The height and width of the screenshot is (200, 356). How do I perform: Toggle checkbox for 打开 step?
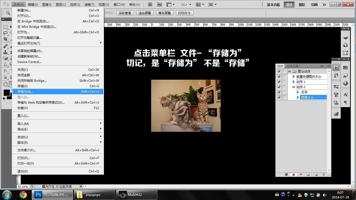coord(279,92)
